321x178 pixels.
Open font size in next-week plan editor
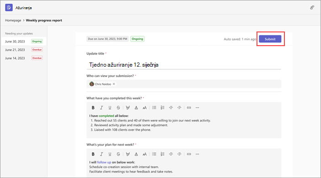tap(144, 154)
